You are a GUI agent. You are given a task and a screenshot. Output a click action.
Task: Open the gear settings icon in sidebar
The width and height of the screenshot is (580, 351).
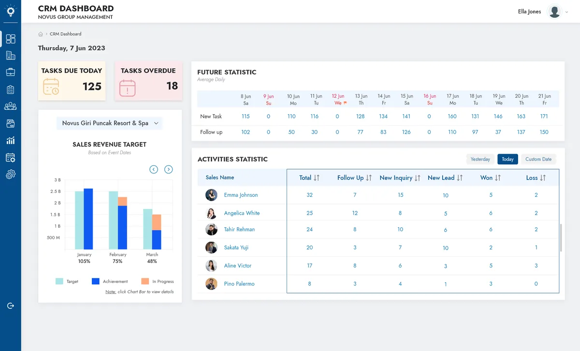click(11, 175)
